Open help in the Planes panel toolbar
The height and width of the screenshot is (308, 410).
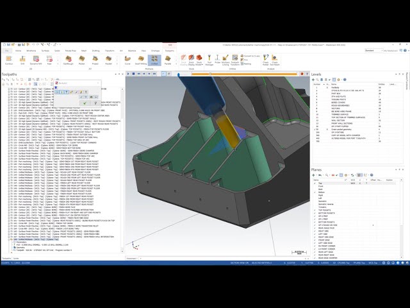click(x=372, y=175)
